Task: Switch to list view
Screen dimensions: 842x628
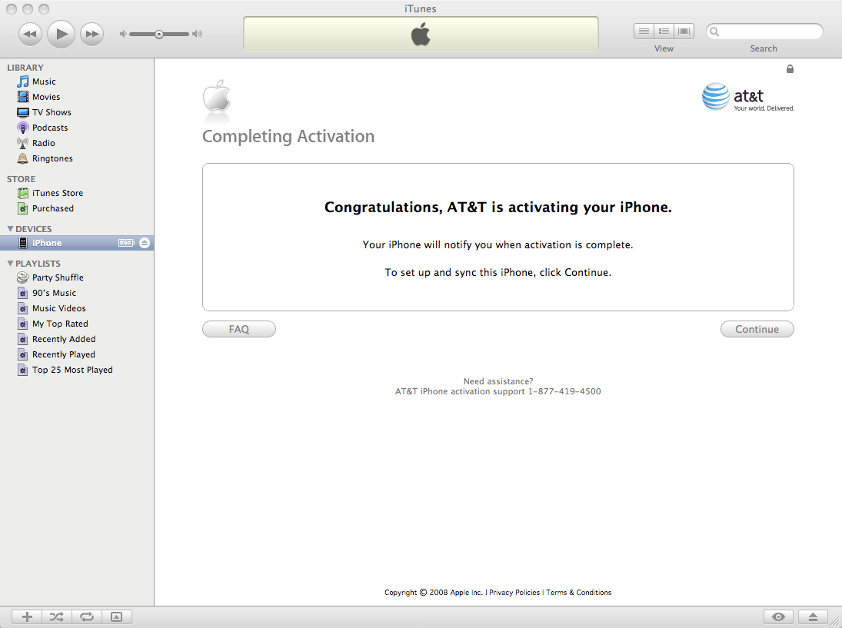Action: pos(644,32)
